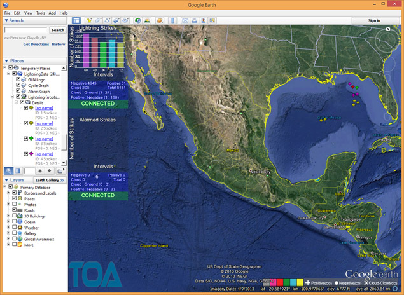Click the Add Image Overlay toolbar icon
This screenshot has width=404, height=295.
coord(116,20)
